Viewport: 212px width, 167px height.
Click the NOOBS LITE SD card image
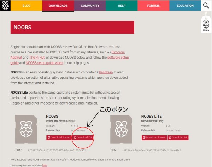coord(121,129)
